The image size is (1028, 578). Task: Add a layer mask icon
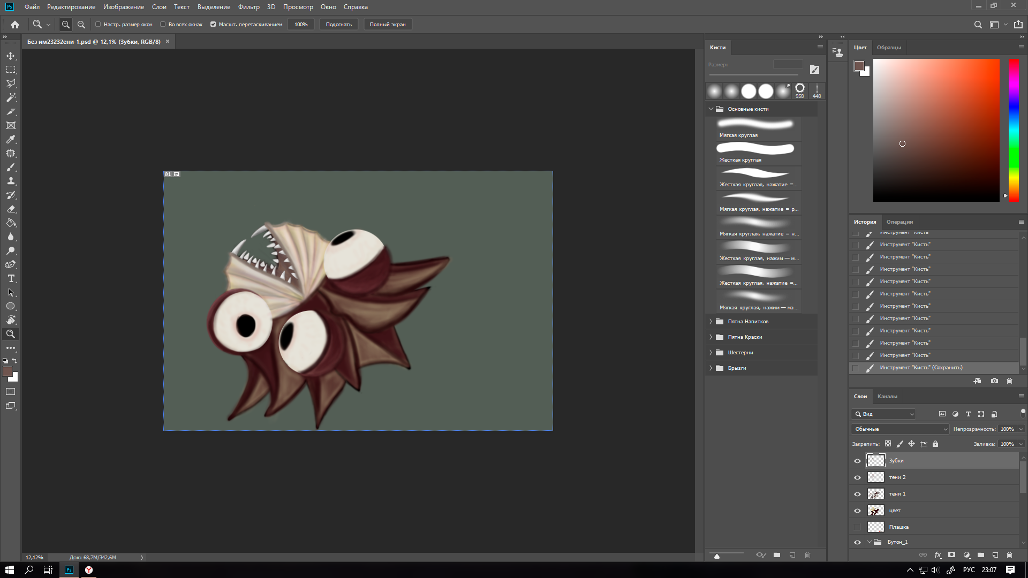951,555
